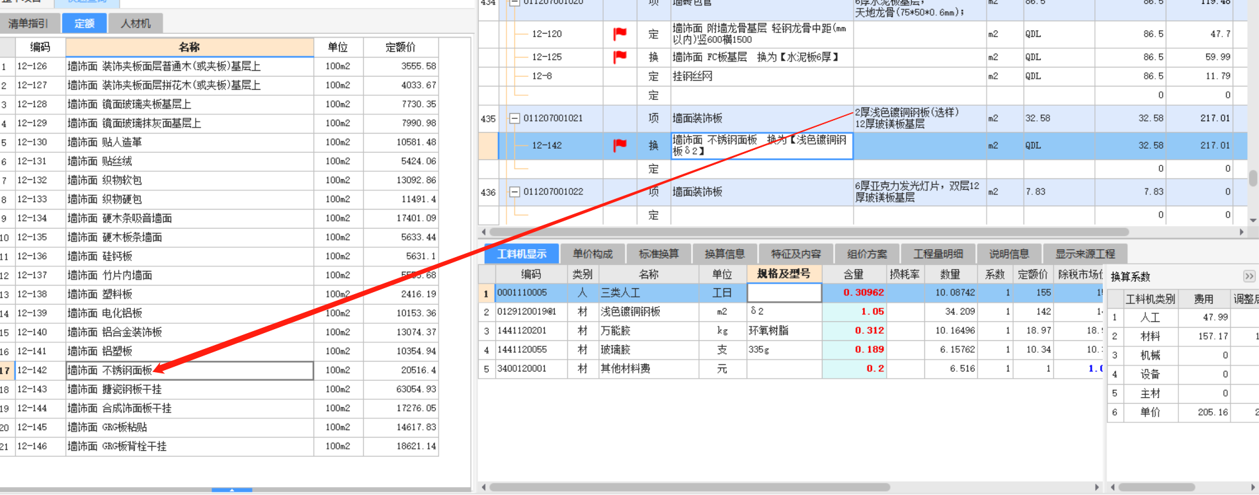This screenshot has width=1259, height=495.
Task: Open the 说明信息 tab
Action: pos(1009,254)
